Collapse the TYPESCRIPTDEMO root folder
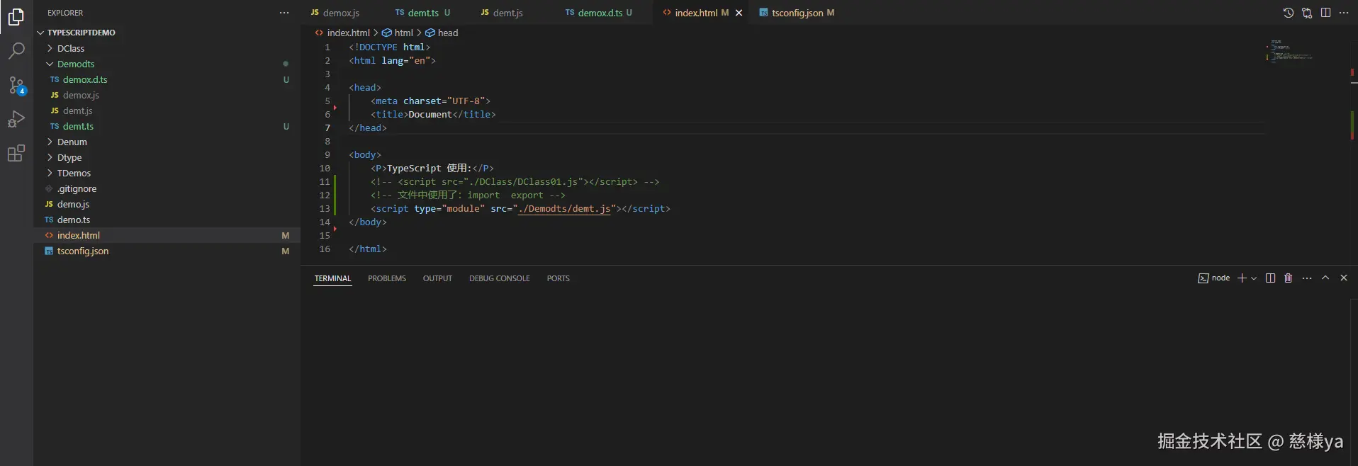 pyautogui.click(x=167, y=33)
